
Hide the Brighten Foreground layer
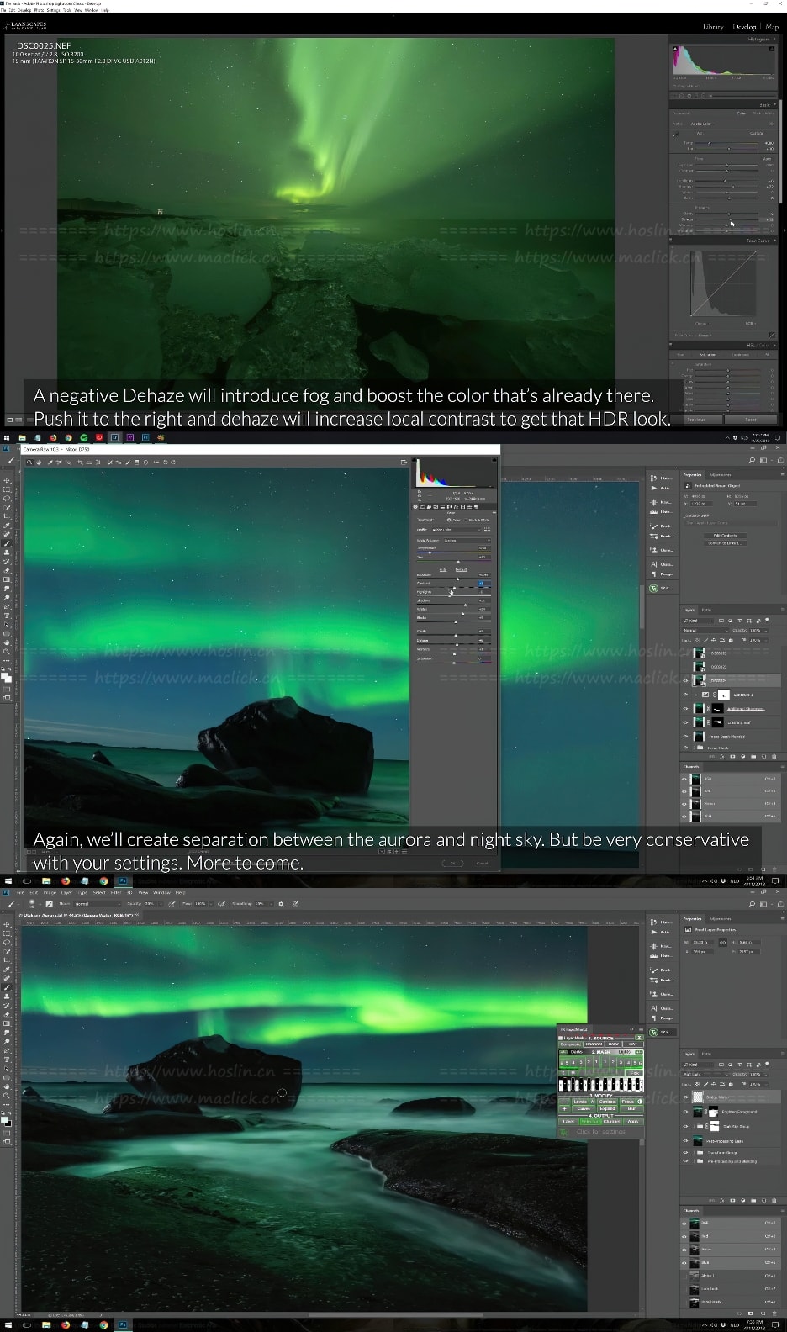685,1112
